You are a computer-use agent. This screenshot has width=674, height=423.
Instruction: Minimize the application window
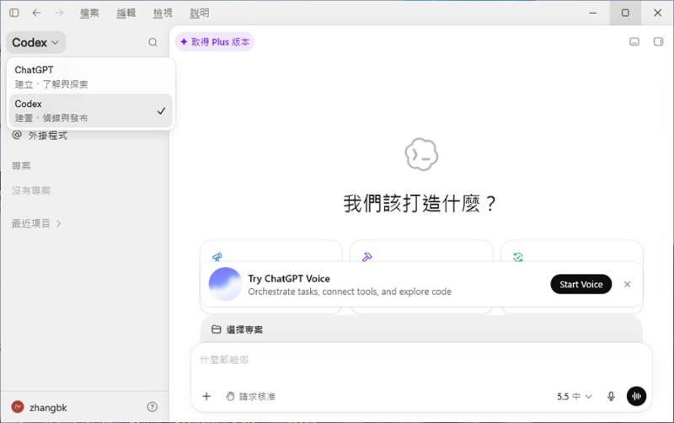pos(593,13)
